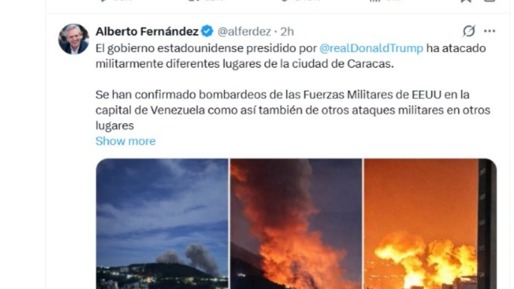Follow the @realDonaldTrump mention
Screen dimensions: 514x289
(371, 48)
